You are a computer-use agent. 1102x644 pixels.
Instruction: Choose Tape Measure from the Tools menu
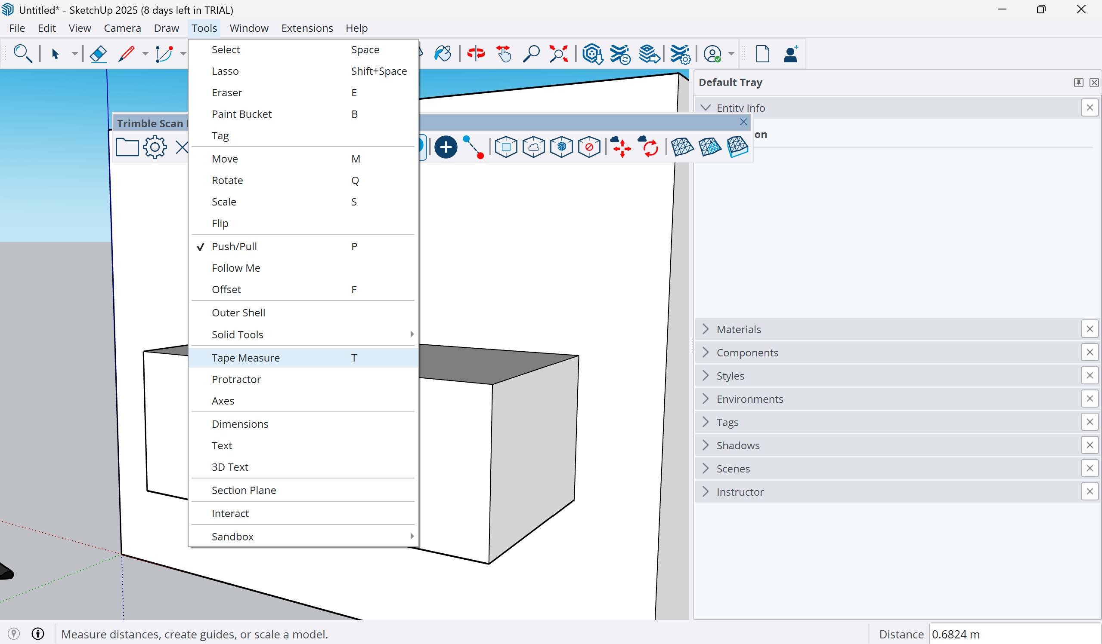tap(246, 357)
